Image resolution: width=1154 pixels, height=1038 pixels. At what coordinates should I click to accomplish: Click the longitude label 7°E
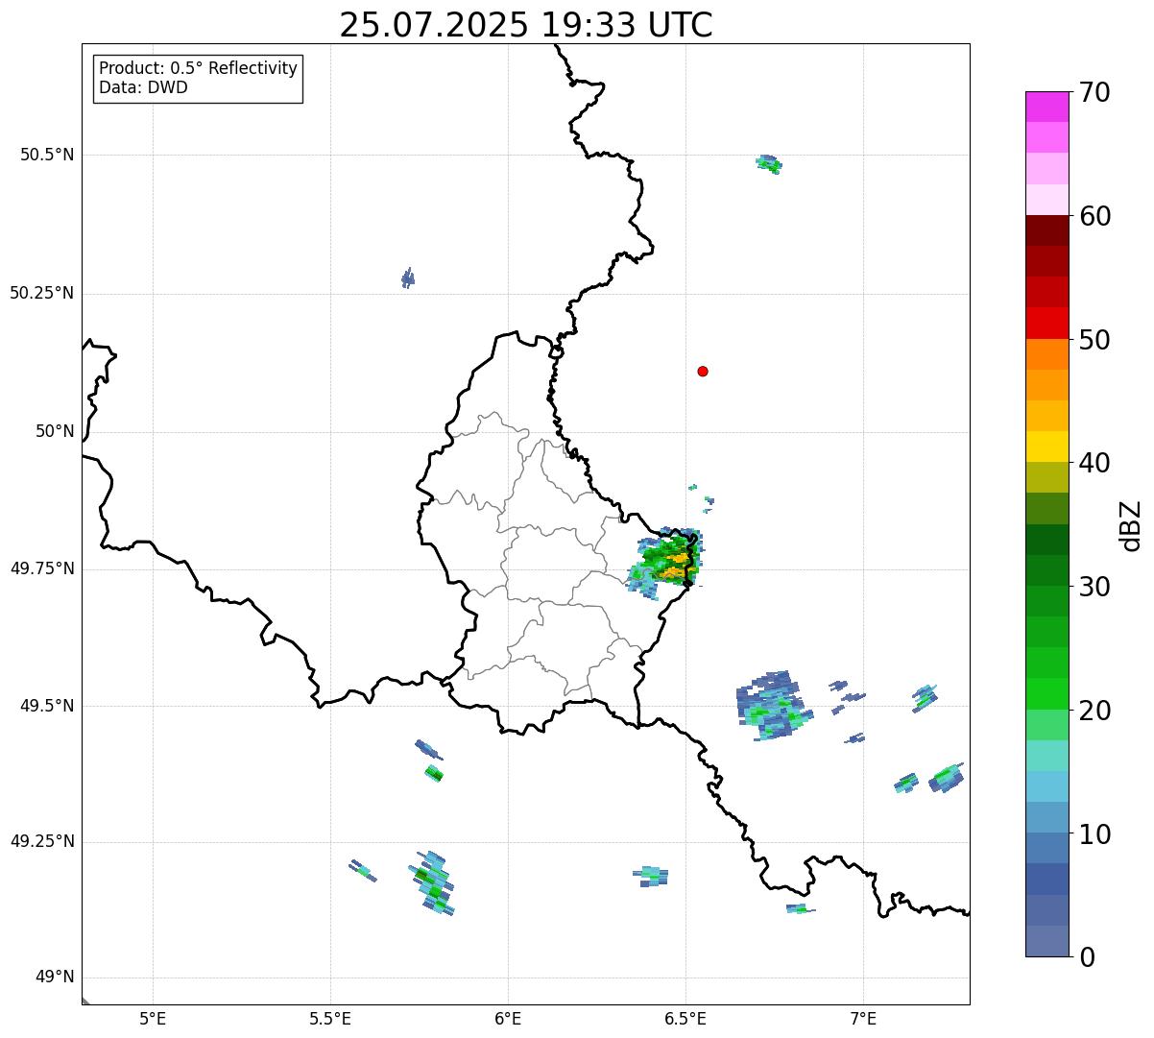pos(863,1018)
